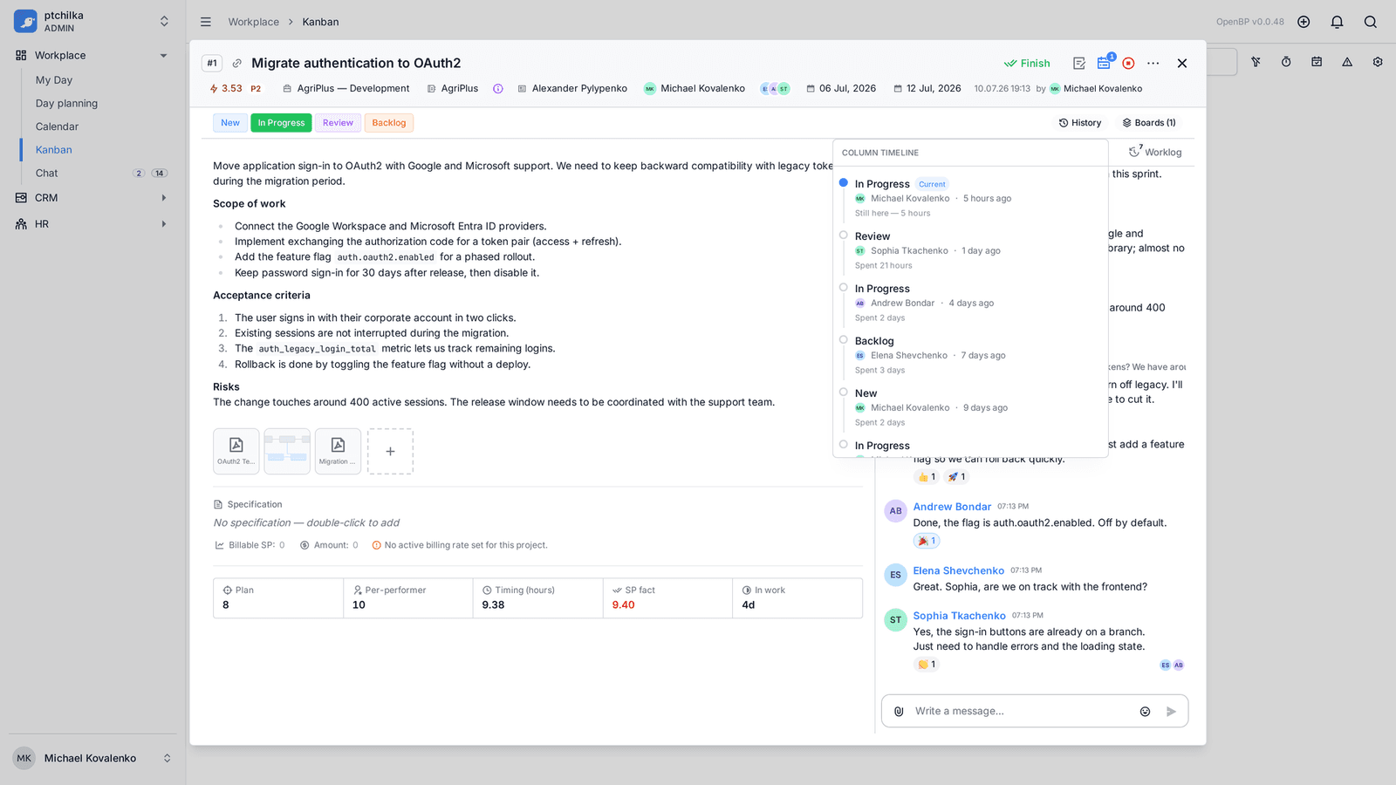Click the priority bolt score 3.53
The width and height of the screenshot is (1396, 785).
pos(226,89)
